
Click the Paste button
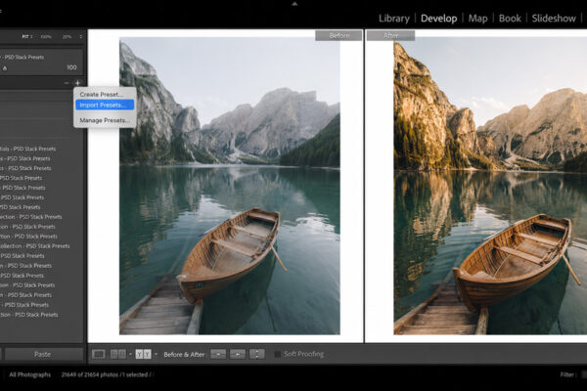pos(43,354)
